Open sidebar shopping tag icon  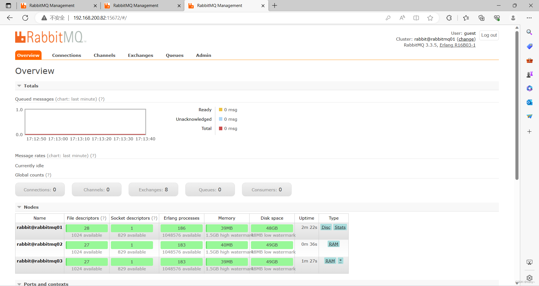529,46
